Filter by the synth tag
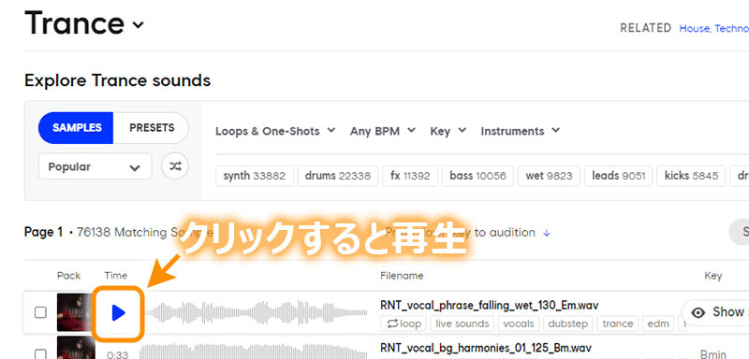 click(x=255, y=176)
